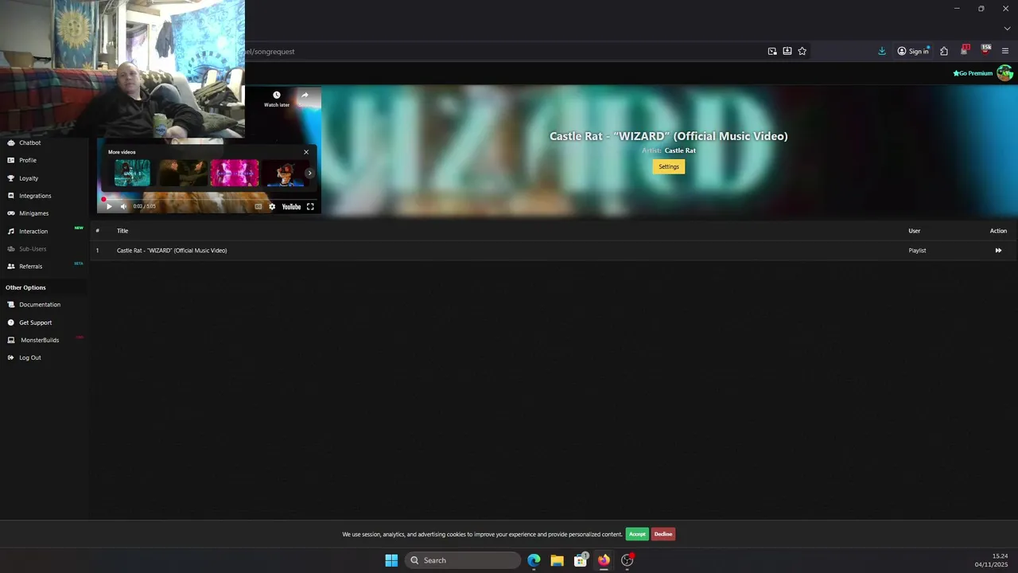Click the Firefox Sign in button
This screenshot has height=573, width=1018.
[913, 51]
